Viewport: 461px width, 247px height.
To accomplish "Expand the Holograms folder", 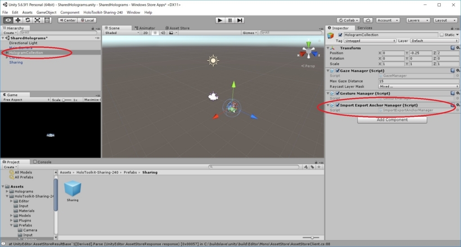I will tap(7, 191).
